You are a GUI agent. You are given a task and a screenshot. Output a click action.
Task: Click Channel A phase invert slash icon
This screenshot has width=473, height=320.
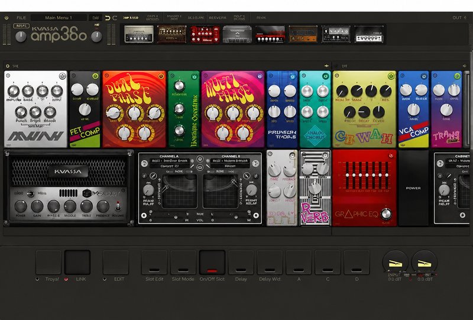pyautogui.click(x=153, y=176)
